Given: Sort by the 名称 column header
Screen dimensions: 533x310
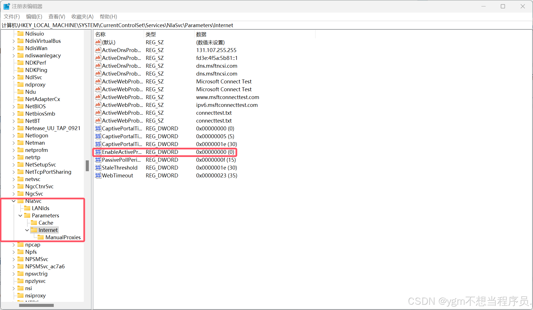Looking at the screenshot, I should coord(119,34).
